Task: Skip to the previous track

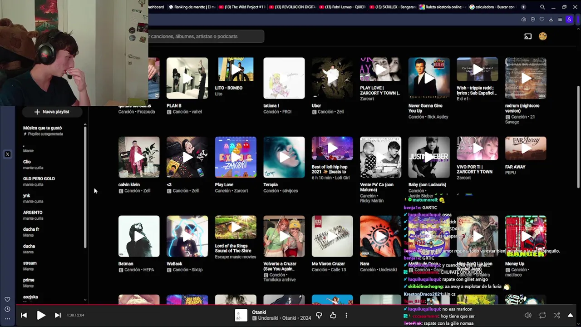Action: pos(24,315)
